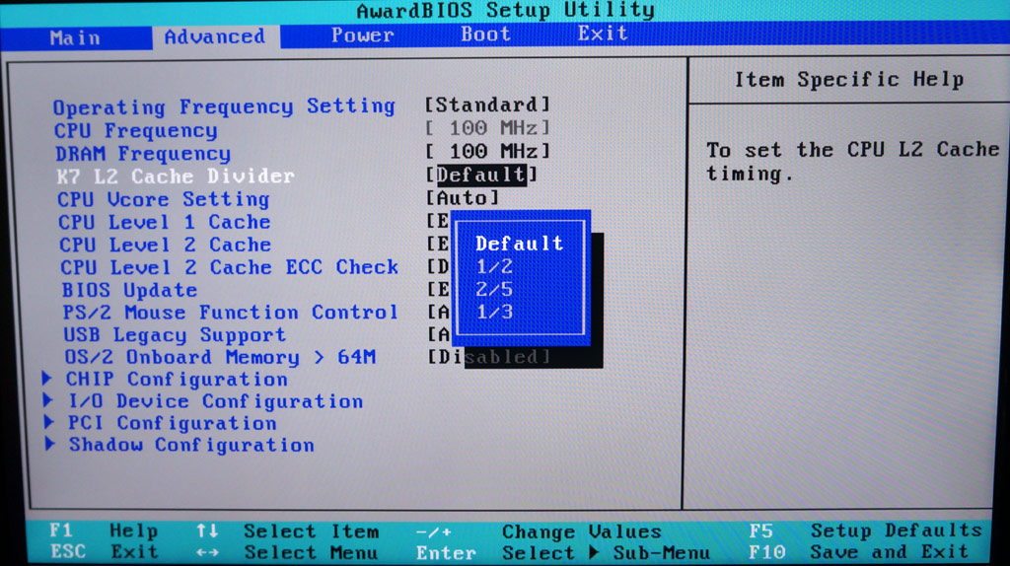
Task: Click the left/right arrows Select Menu legend
Action: click(287, 552)
